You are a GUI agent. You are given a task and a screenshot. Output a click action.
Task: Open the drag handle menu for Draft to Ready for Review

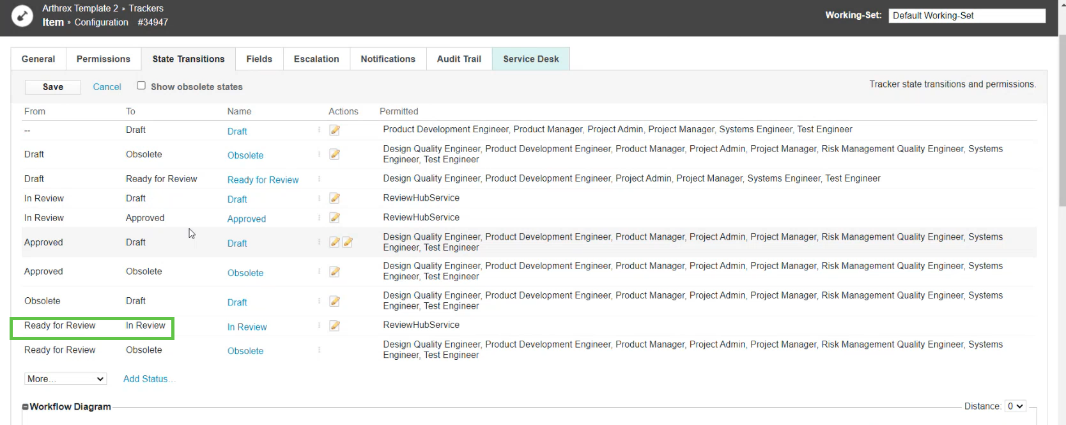[319, 179]
